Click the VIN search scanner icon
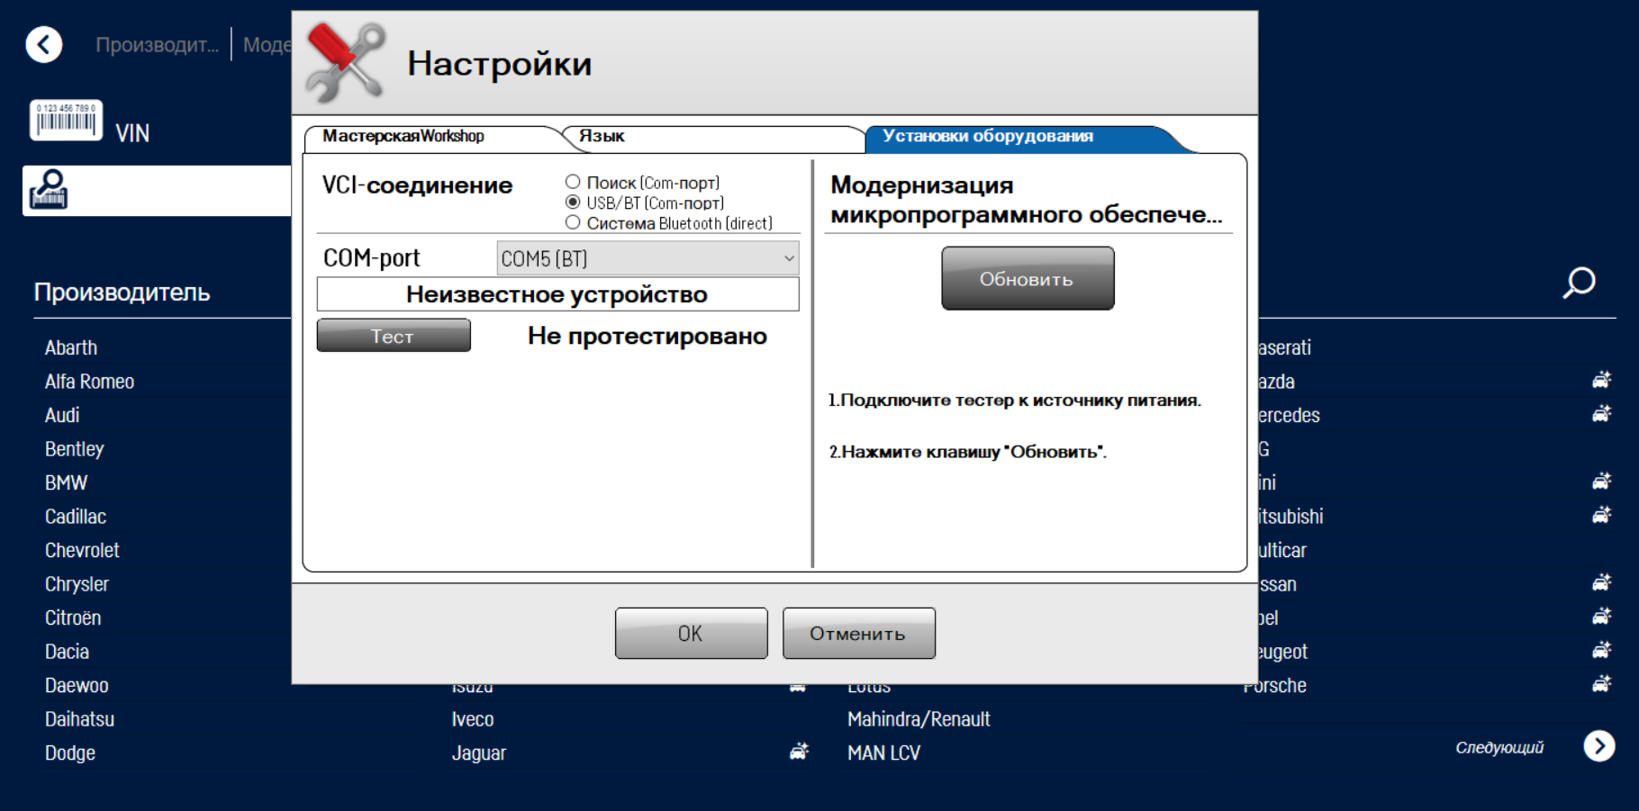 coord(49,190)
